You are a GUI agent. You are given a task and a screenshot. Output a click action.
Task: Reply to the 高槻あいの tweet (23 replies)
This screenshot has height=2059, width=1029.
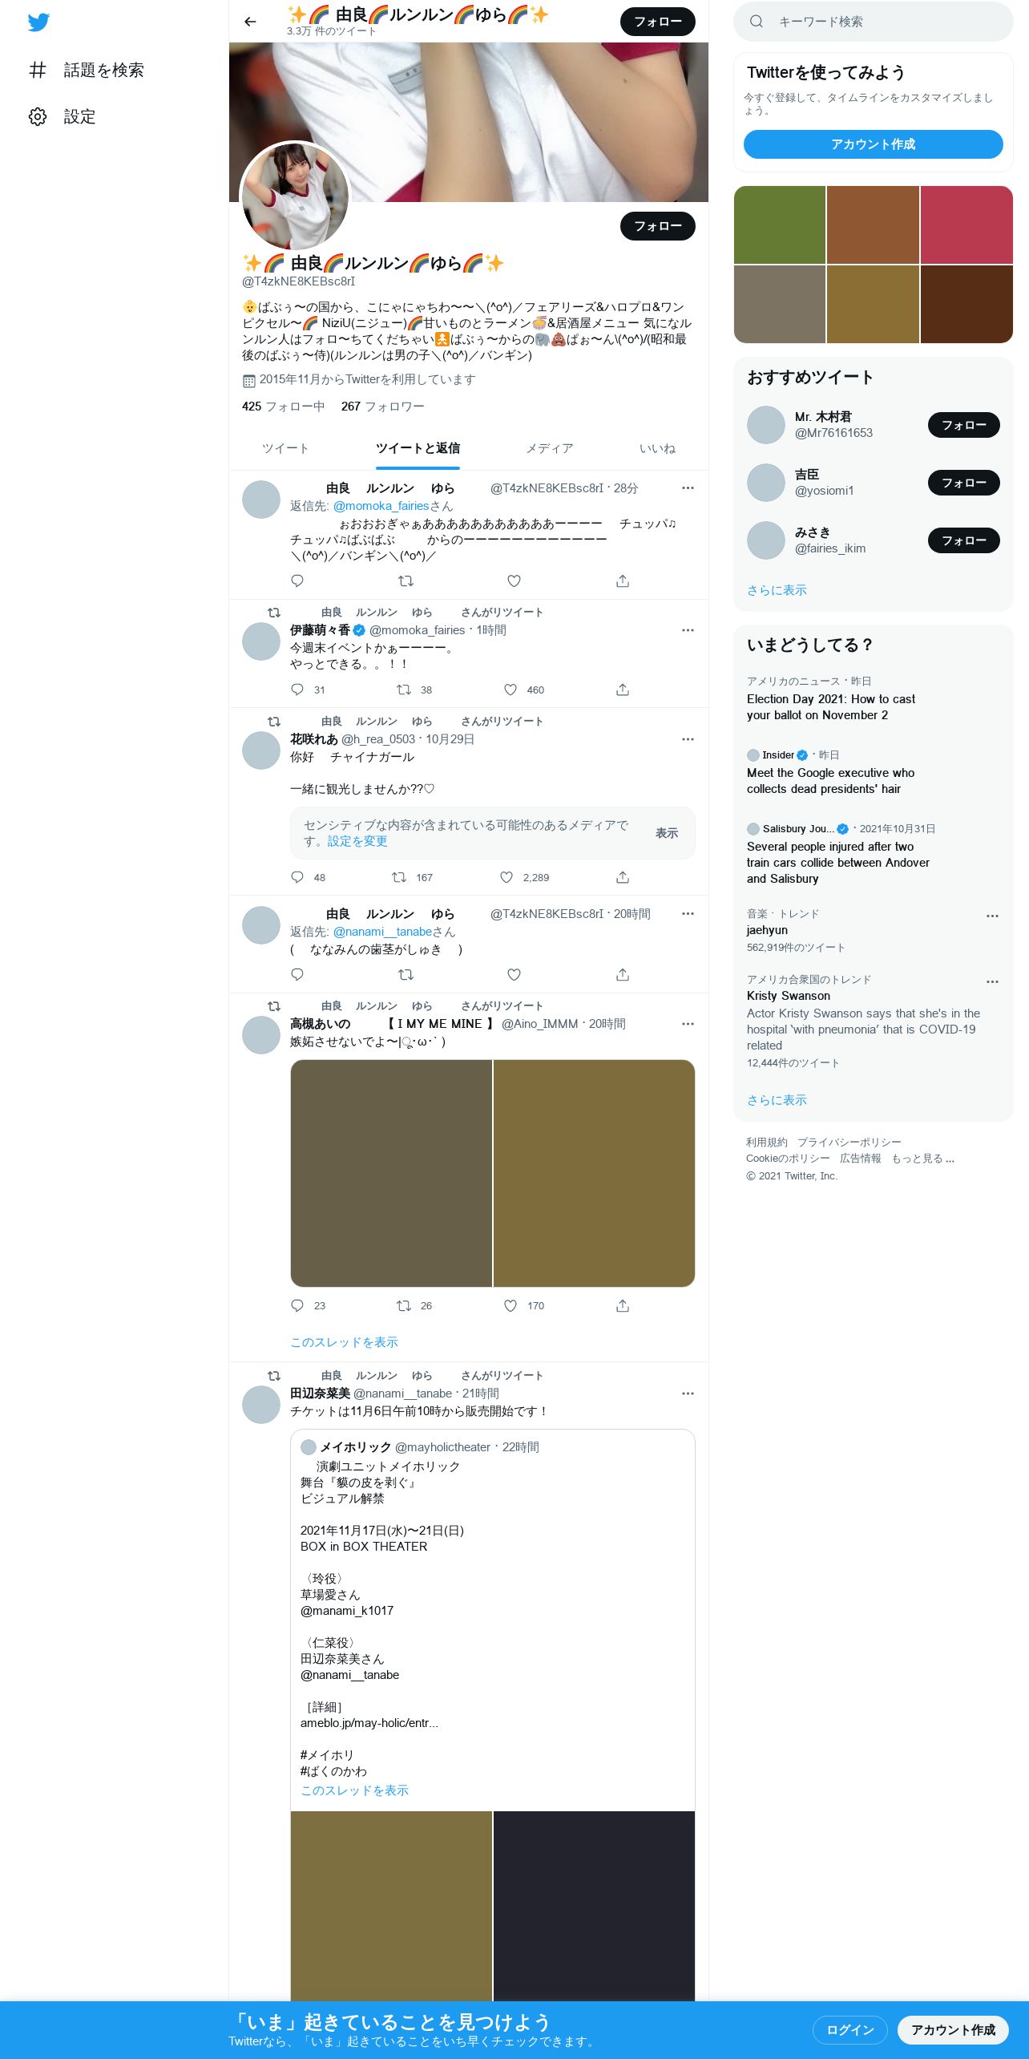click(x=297, y=1305)
